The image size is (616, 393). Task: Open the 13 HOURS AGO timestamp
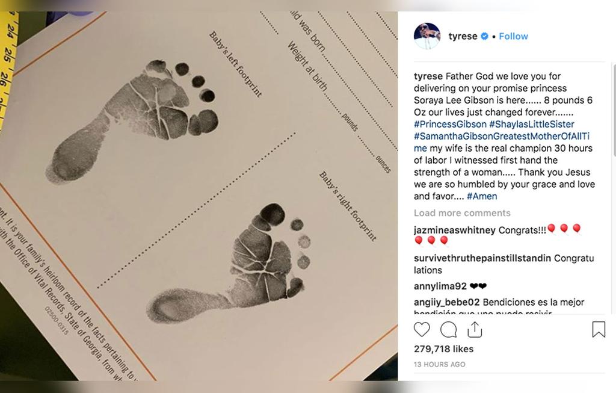click(x=439, y=364)
